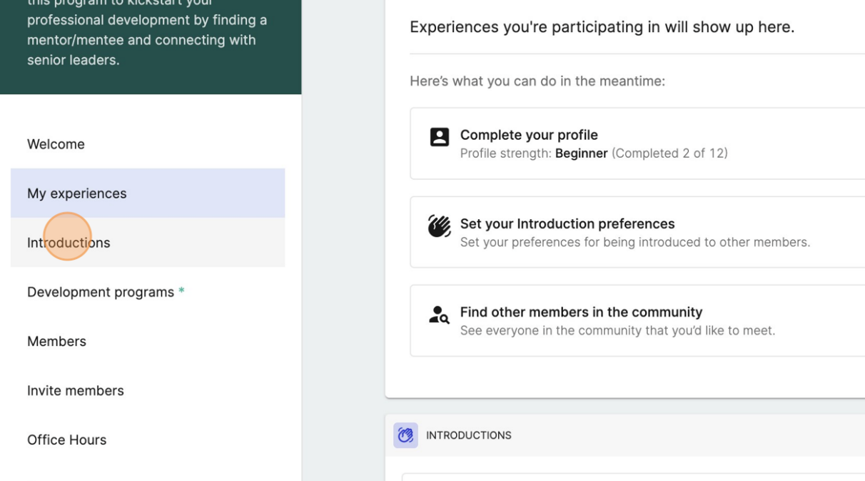Click "Here's what you can do in the meantime" text
This screenshot has height=481, width=865.
point(537,81)
